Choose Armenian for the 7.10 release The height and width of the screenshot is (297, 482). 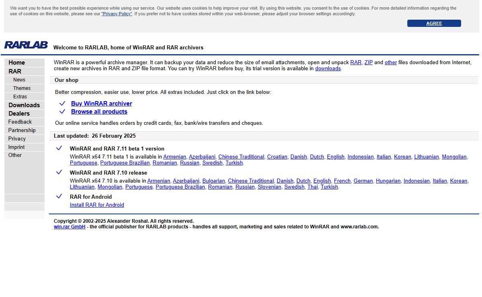(159, 181)
